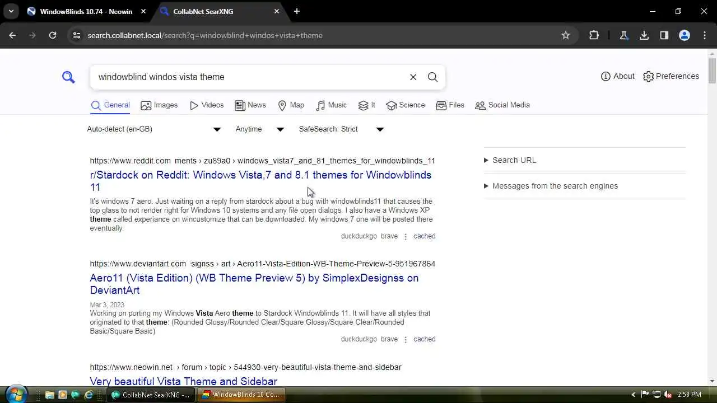Open Chrome Labs flask icon
717x403 pixels.
(x=623, y=35)
